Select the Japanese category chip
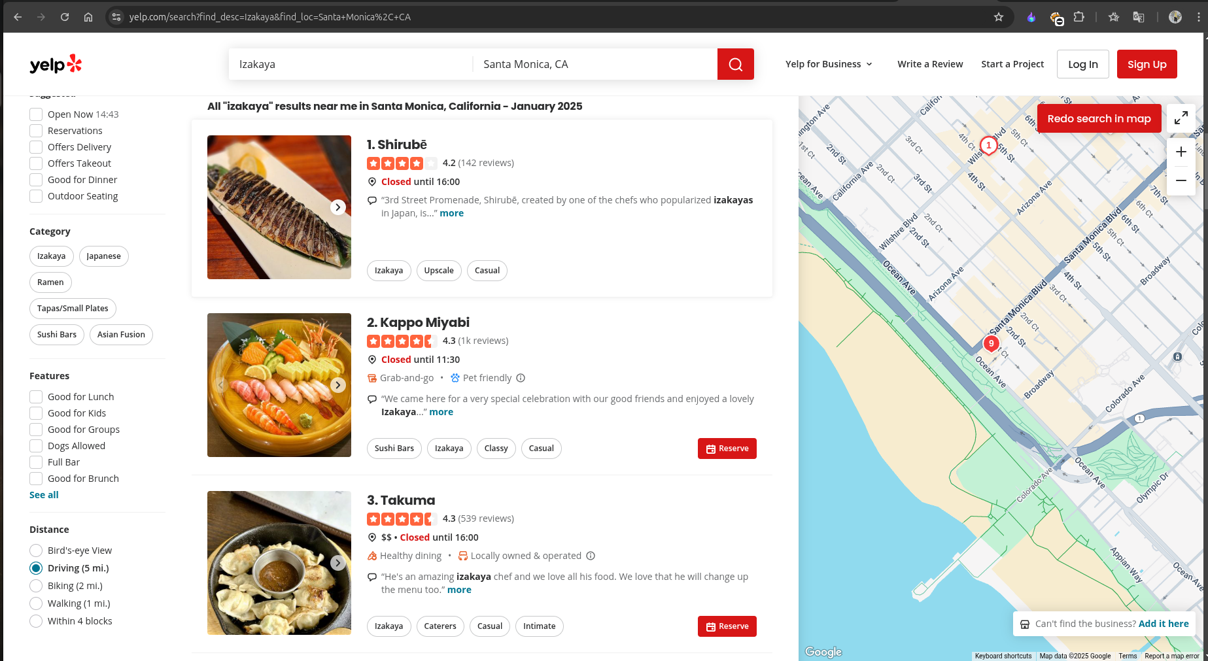1208x661 pixels. [x=103, y=256]
